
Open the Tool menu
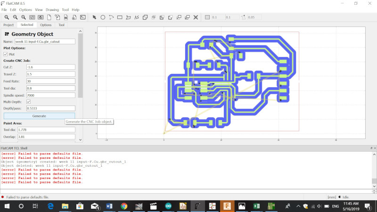click(66, 10)
